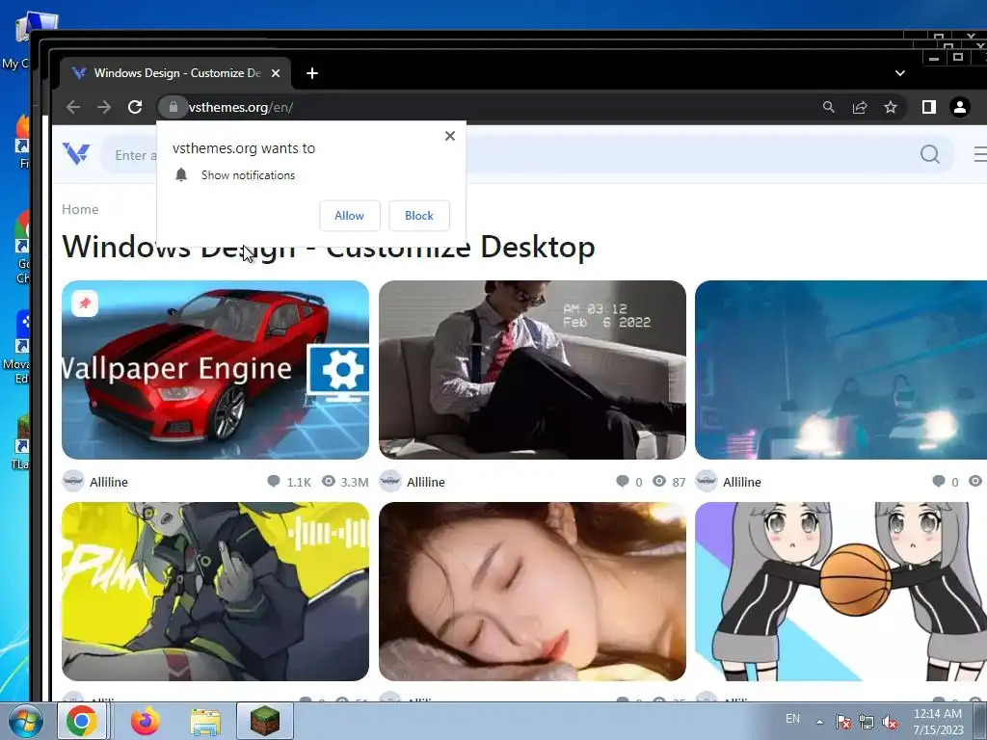Click Alliline author under night street card
987x740 pixels.
(x=742, y=482)
